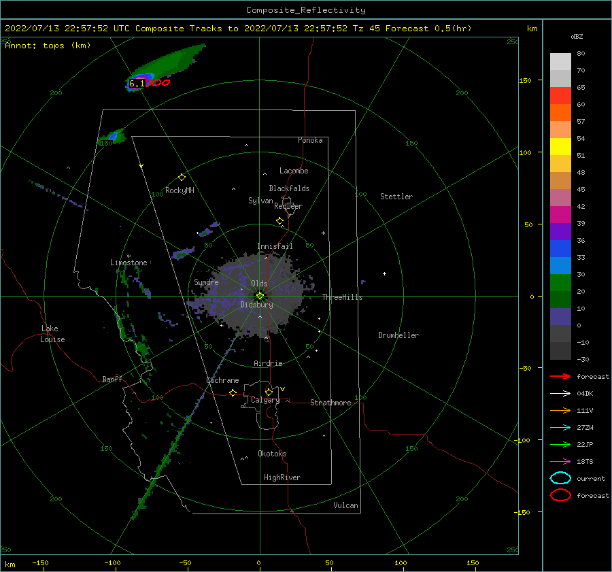This screenshot has height=572, width=612.
Task: Click the ThreeHills label
Action: tap(342, 297)
